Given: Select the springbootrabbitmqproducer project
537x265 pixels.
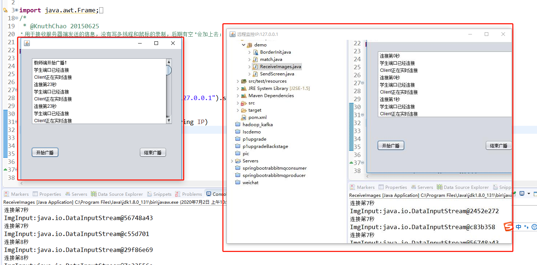Looking at the screenshot, I should tap(274, 175).
